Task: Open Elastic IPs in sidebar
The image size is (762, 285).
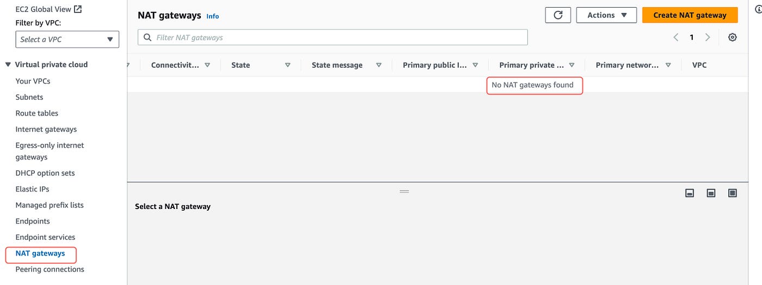Action: coord(32,189)
